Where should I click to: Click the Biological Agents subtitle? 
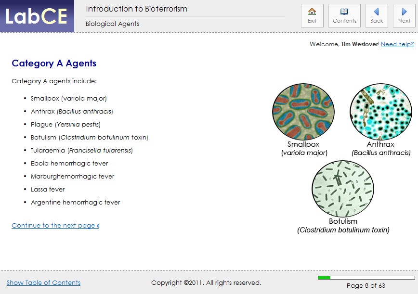point(112,24)
